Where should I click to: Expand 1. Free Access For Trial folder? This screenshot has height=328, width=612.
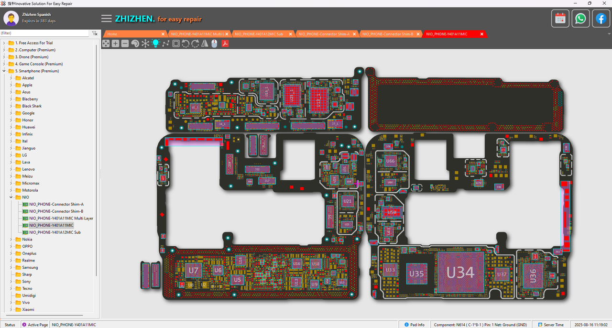pos(4,43)
